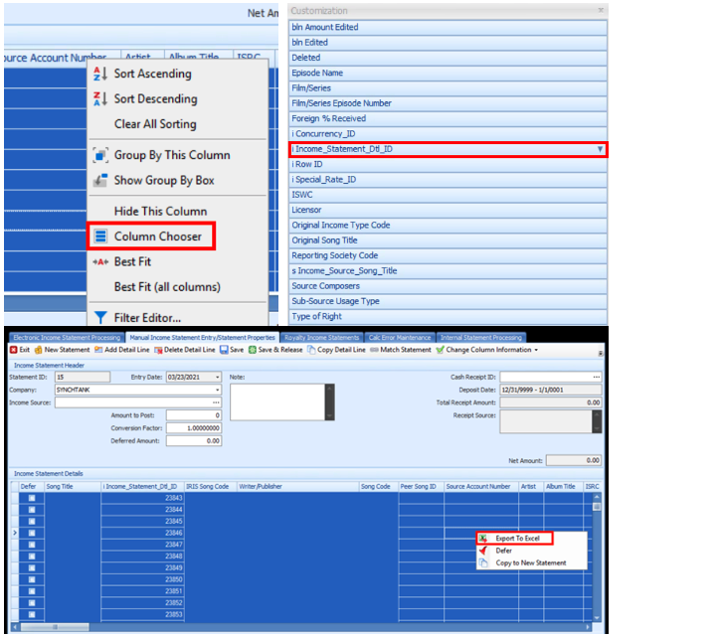Image resolution: width=719 pixels, height=637 pixels.
Task: Open Change Column Information dropdown arrow
Action: pos(537,350)
